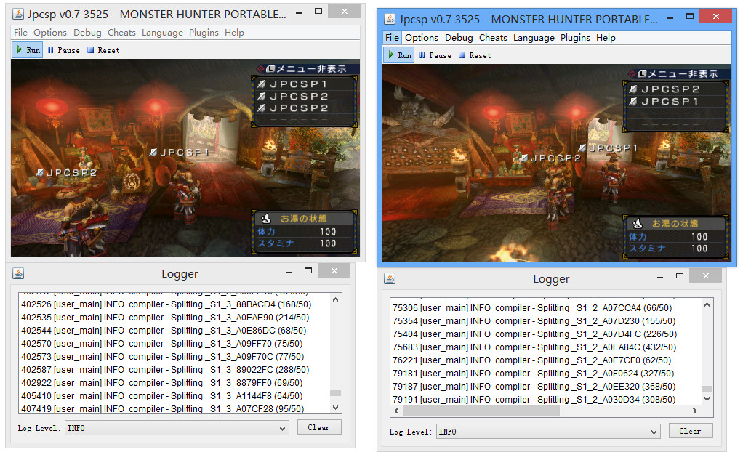
Task: Open Debug menu in right Jpcsp window
Action: (x=459, y=38)
